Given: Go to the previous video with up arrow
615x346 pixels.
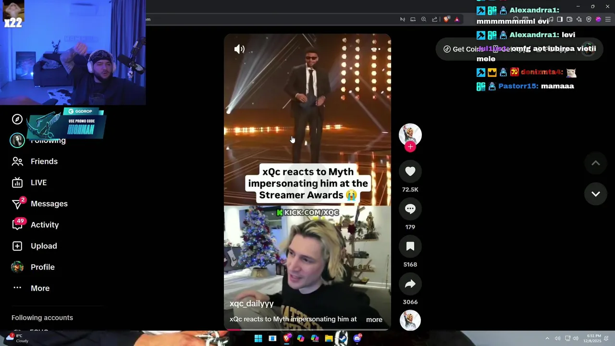Looking at the screenshot, I should 595,163.
